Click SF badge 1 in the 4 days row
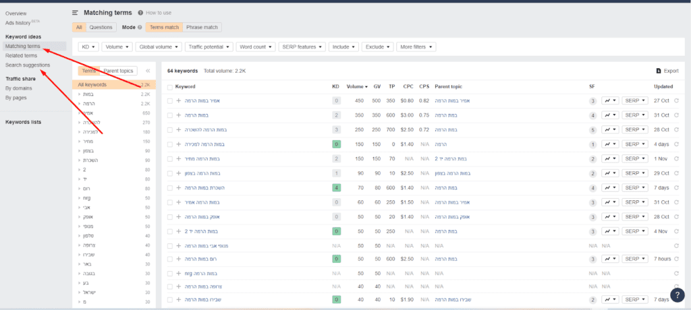This screenshot has height=310, width=691. 592,144
